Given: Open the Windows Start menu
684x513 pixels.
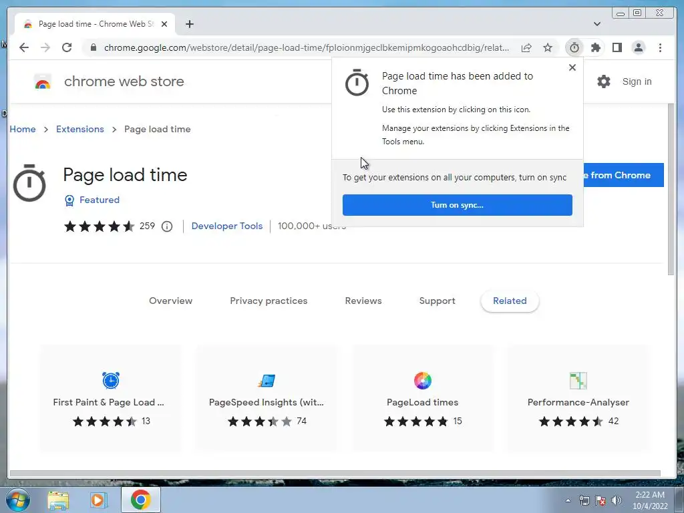Looking at the screenshot, I should pyautogui.click(x=18, y=500).
